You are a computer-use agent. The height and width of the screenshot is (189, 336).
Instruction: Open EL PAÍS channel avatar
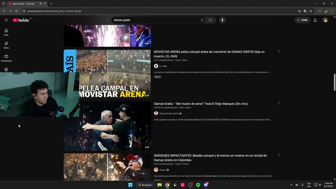pos(156,66)
